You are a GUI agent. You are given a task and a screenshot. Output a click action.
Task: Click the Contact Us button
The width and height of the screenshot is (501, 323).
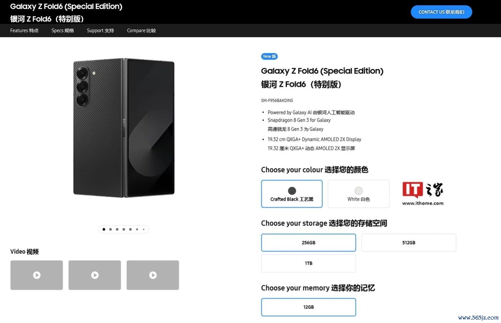pyautogui.click(x=441, y=12)
